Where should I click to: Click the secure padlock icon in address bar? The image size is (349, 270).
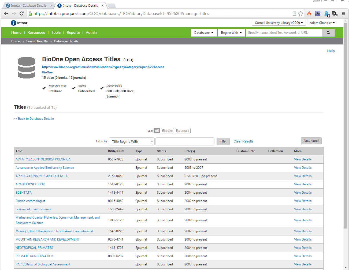pos(30,13)
